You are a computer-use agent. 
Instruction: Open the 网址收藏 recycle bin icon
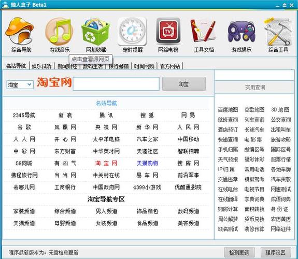(95, 32)
